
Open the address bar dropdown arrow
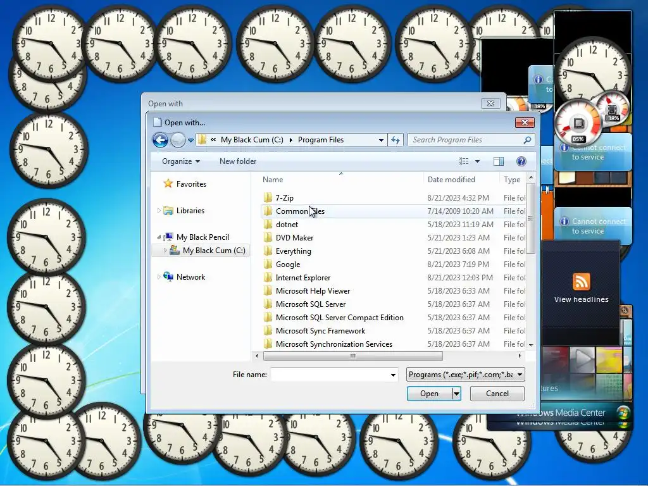tap(381, 140)
